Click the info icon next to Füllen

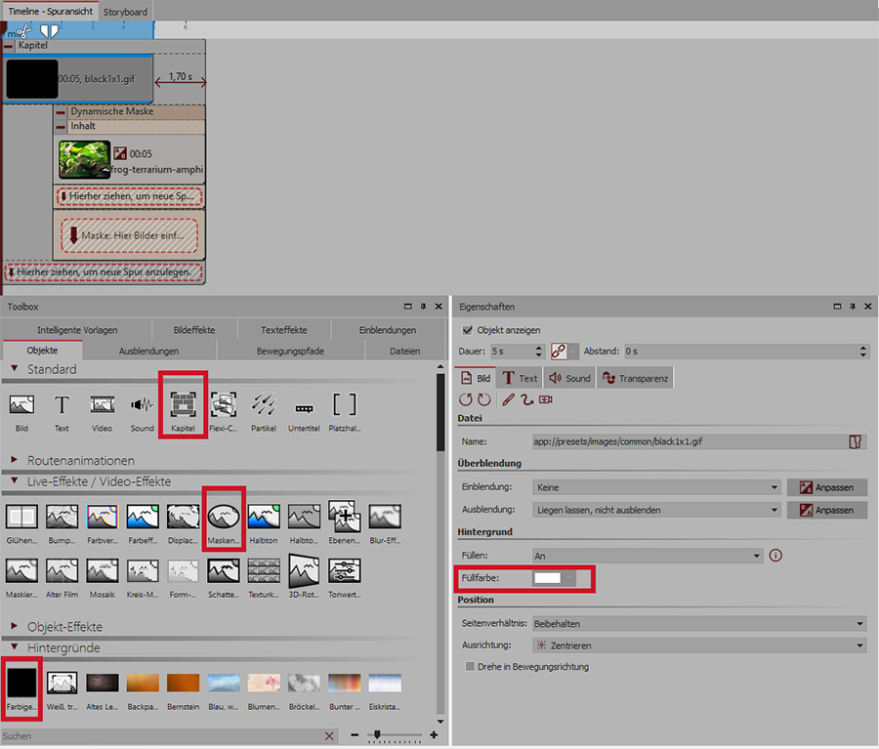[776, 556]
